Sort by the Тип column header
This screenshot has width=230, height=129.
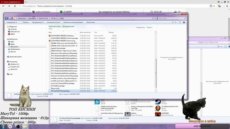[96, 32]
